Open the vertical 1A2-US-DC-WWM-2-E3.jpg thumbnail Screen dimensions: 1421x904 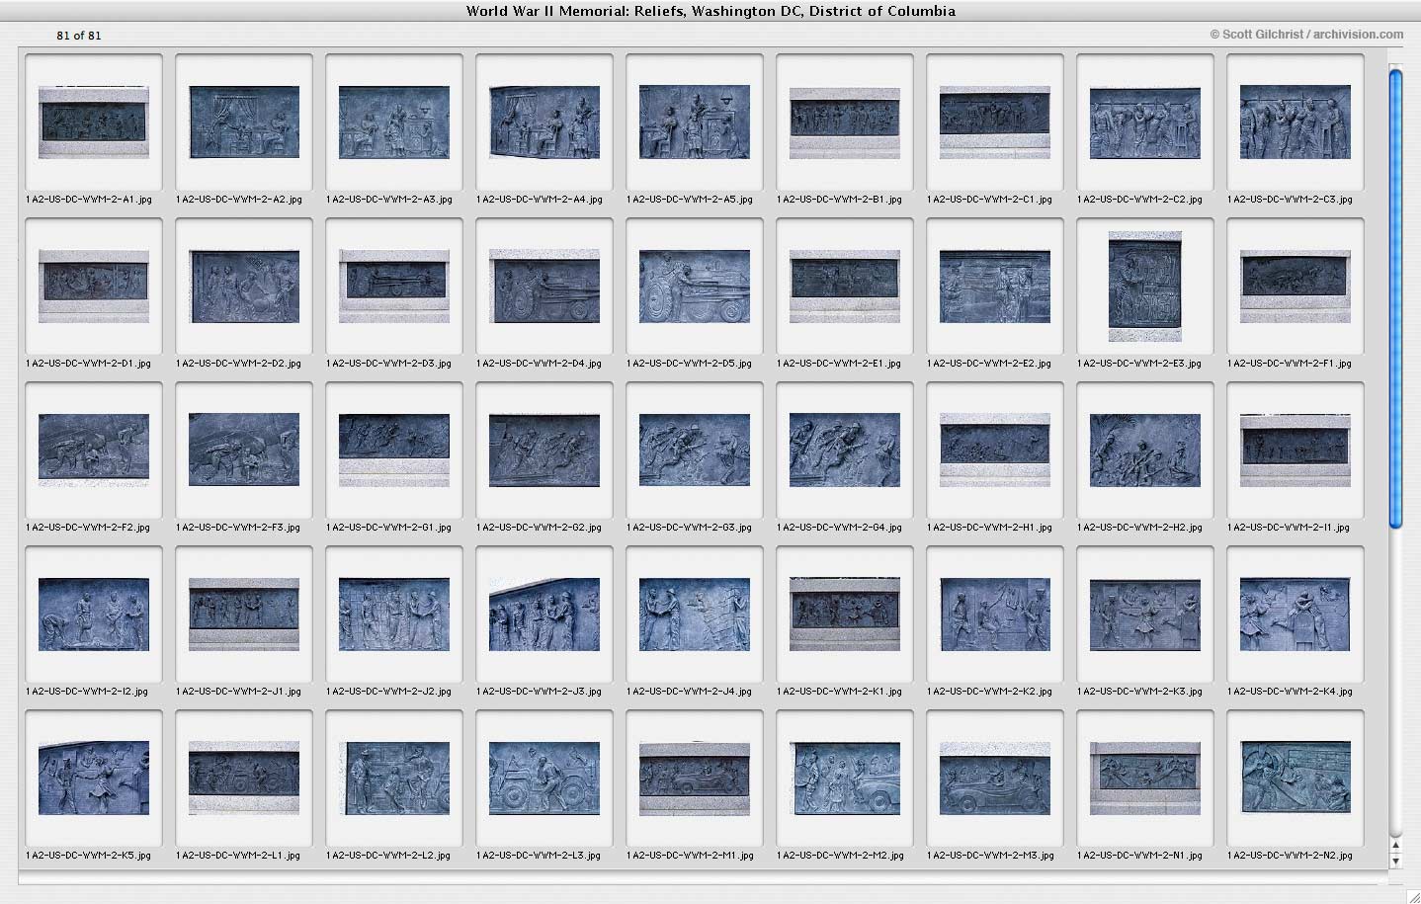[1145, 287]
